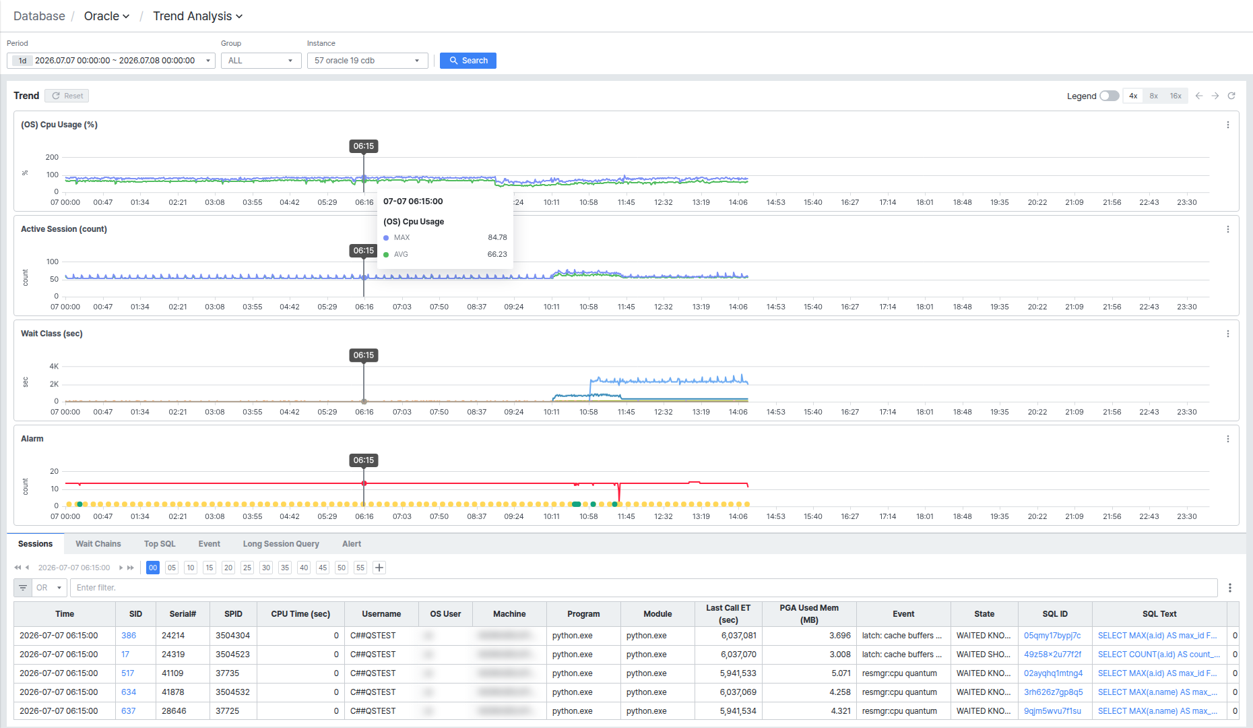Open the Instance dropdown
The height and width of the screenshot is (728, 1253).
coord(367,61)
